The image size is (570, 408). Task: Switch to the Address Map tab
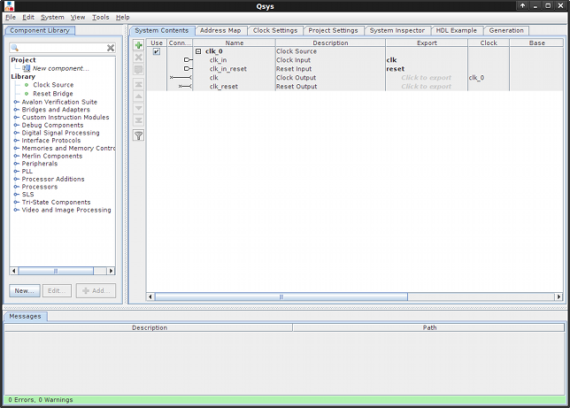pyautogui.click(x=220, y=30)
